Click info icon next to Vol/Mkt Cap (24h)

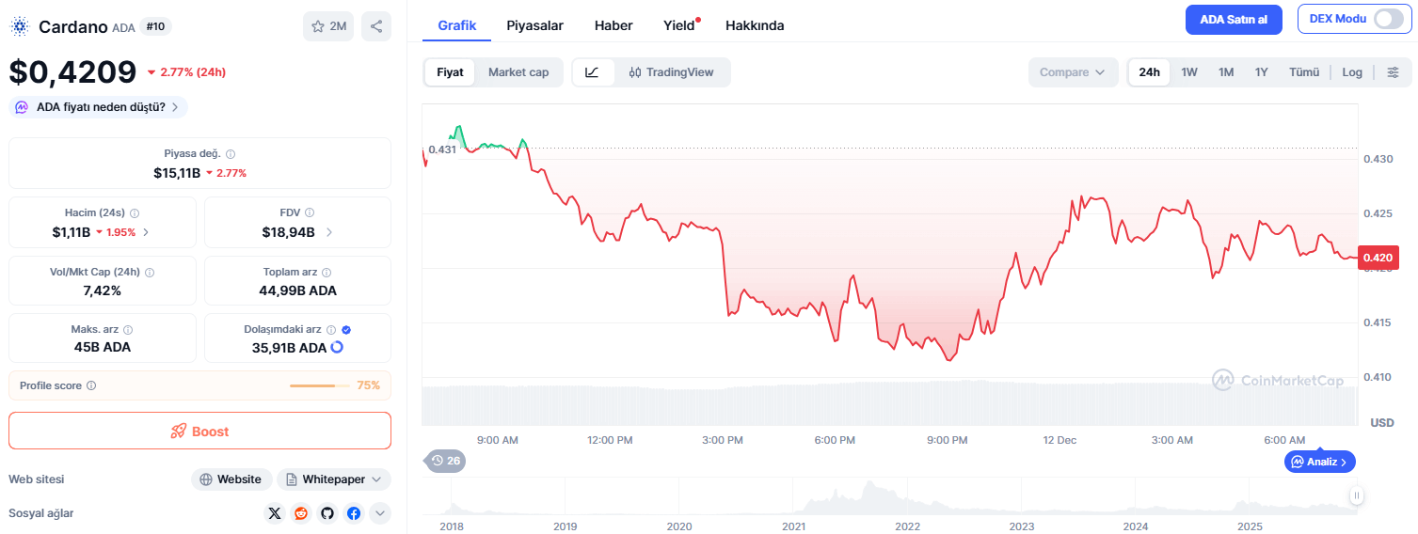pyautogui.click(x=150, y=272)
